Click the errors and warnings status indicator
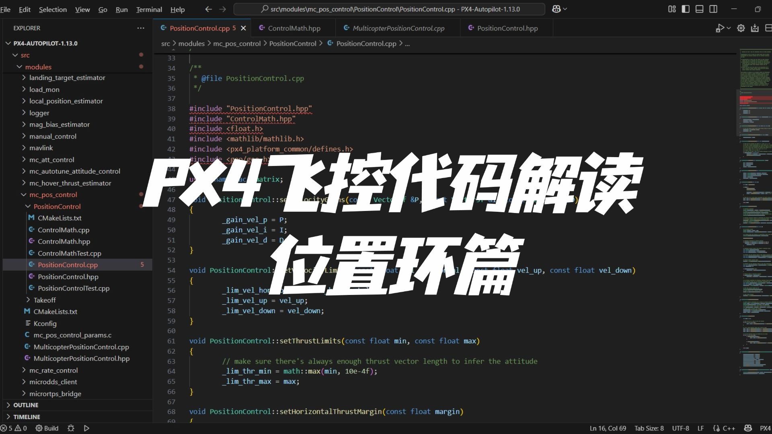The image size is (772, 434). point(14,428)
